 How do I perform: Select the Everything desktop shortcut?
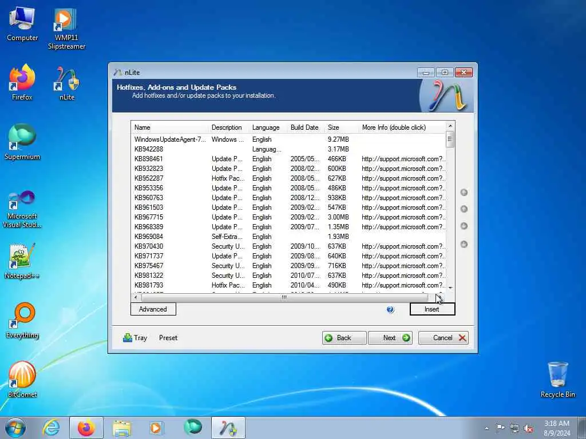tap(22, 321)
